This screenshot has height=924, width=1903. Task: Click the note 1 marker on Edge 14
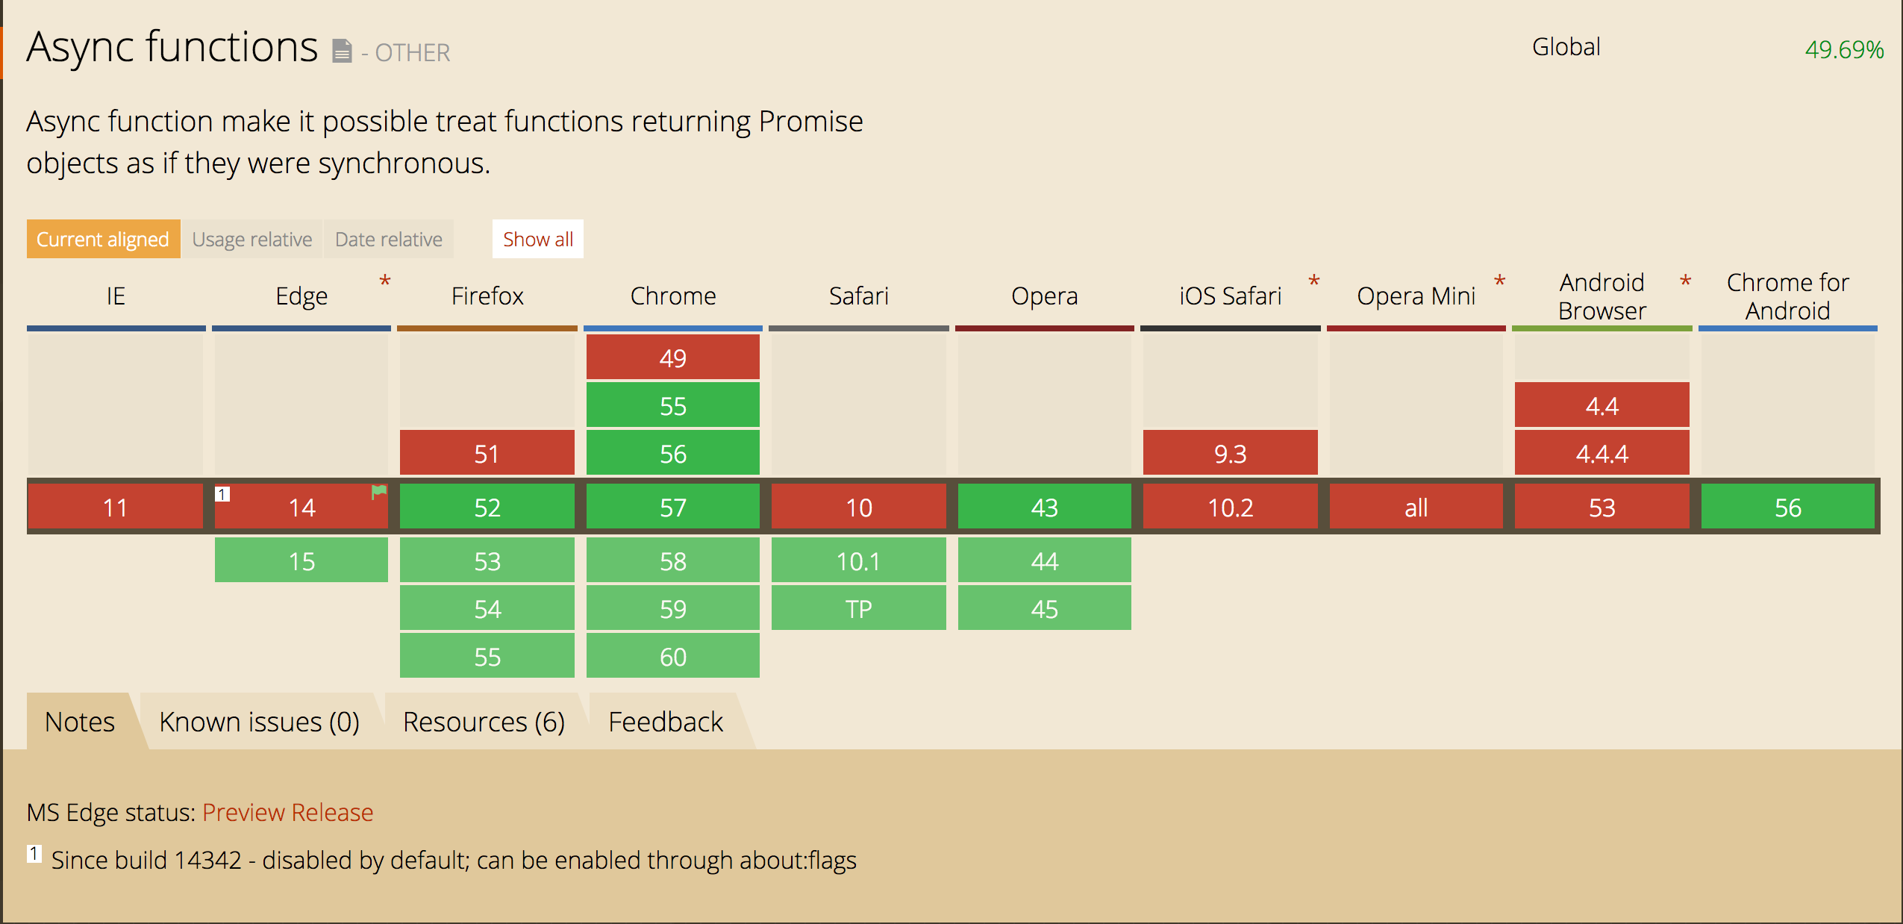[222, 494]
